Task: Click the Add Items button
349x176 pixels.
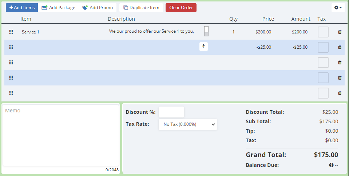Action: click(22, 8)
